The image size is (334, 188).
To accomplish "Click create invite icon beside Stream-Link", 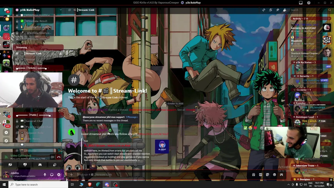I will 61,53.
